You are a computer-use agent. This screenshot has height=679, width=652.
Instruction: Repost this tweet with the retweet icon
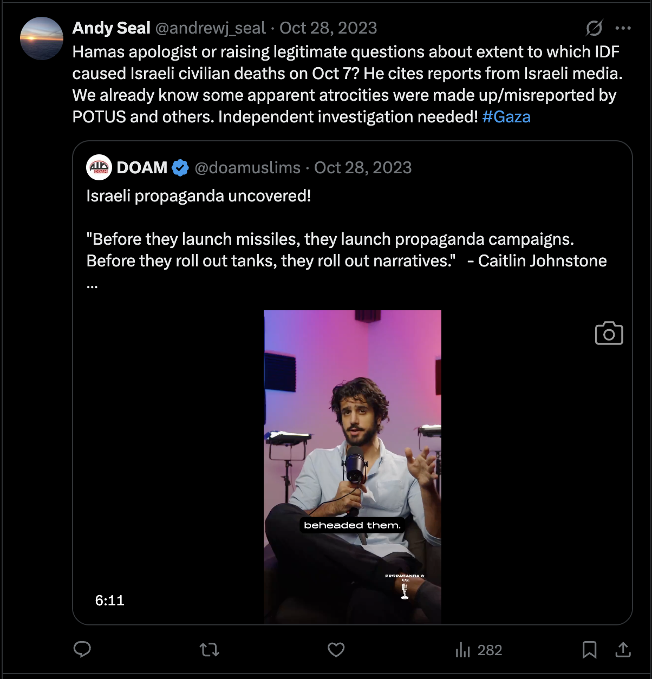click(209, 649)
